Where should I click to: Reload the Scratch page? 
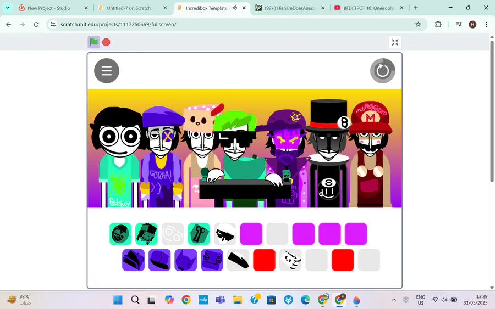coord(36,24)
